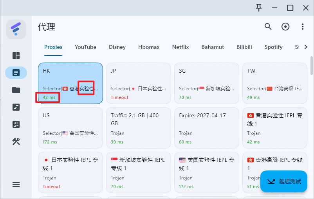Click the 延迟测试 latency test button
Screen dimensions: 314x199
pos(284,181)
